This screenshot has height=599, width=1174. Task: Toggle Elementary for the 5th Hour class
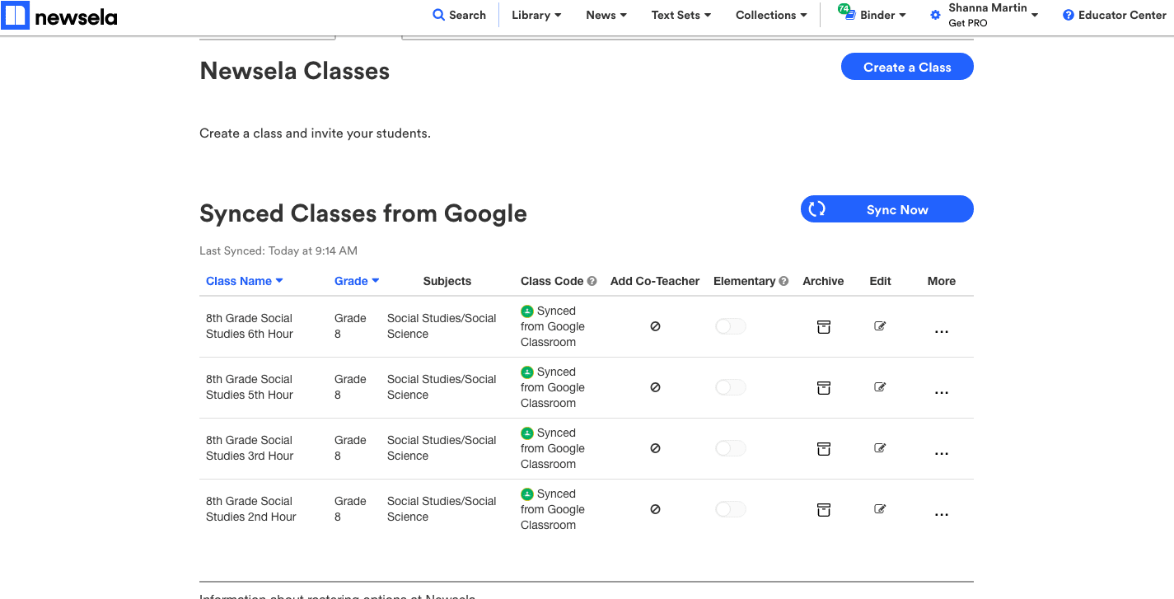pos(730,388)
